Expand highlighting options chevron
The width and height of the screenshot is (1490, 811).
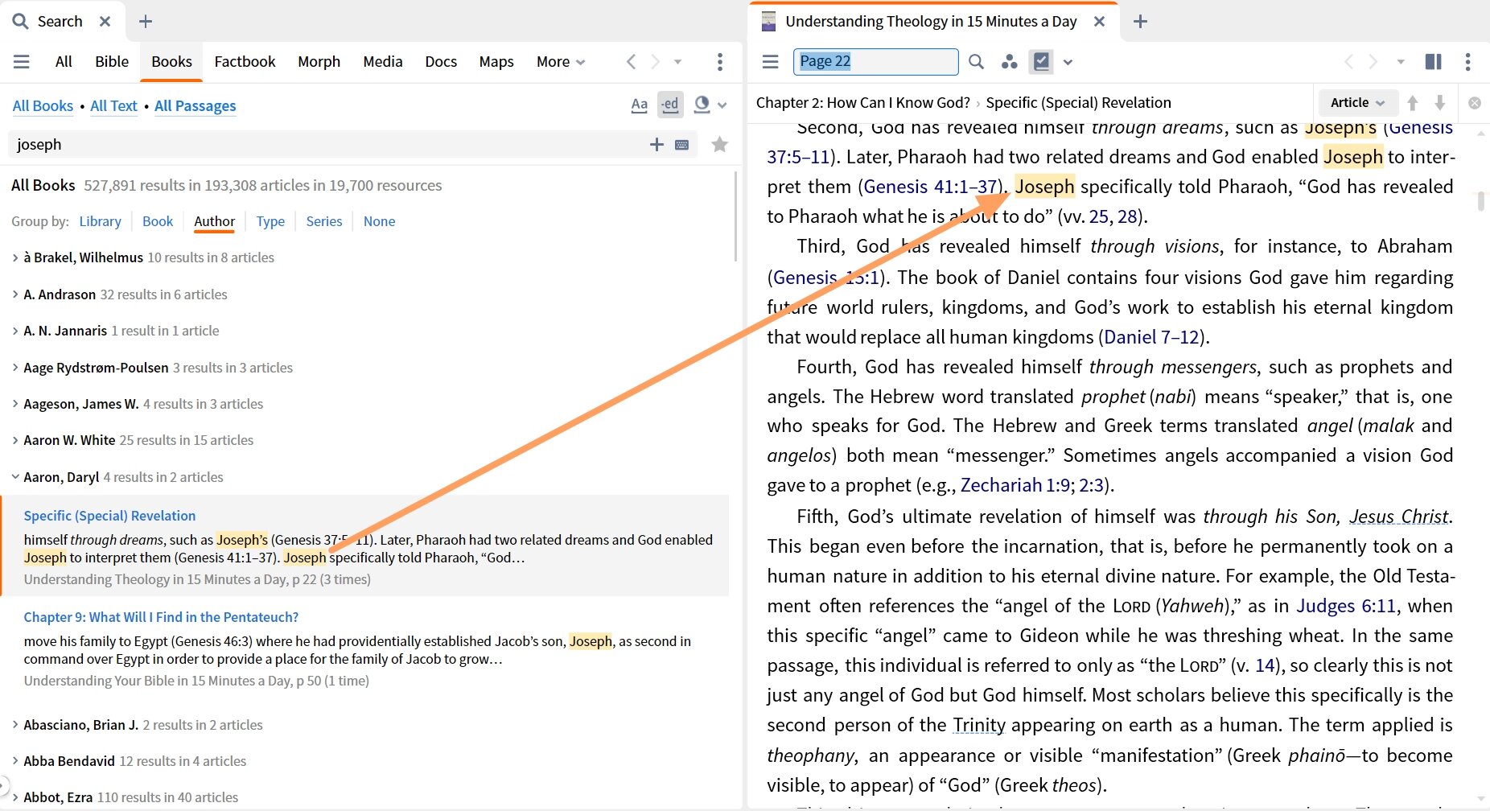(x=722, y=105)
